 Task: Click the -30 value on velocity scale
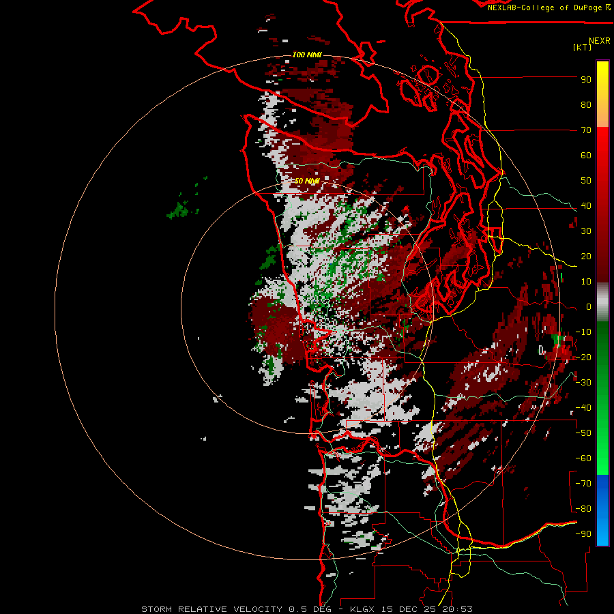[x=583, y=383]
